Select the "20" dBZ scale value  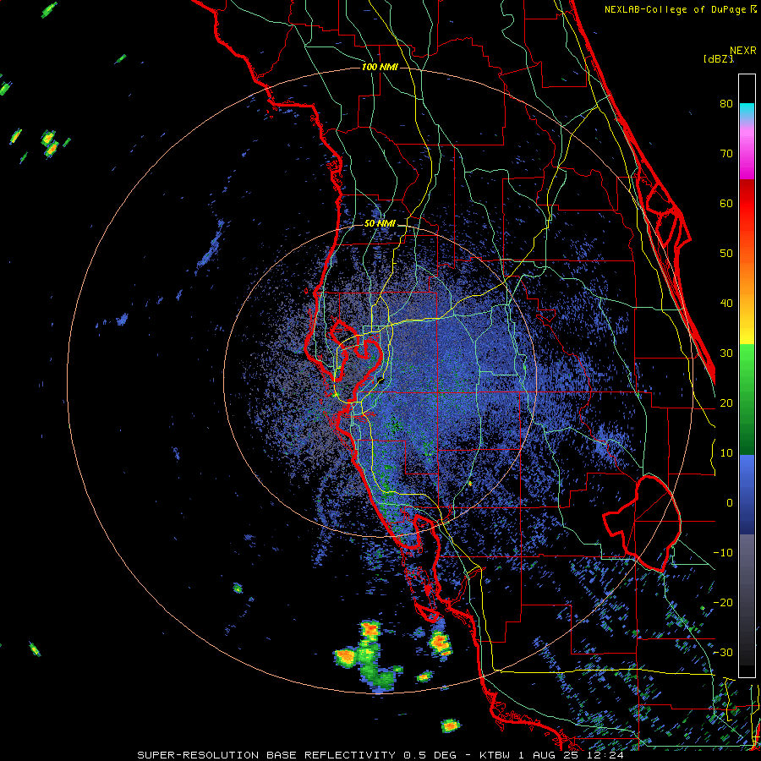click(726, 403)
